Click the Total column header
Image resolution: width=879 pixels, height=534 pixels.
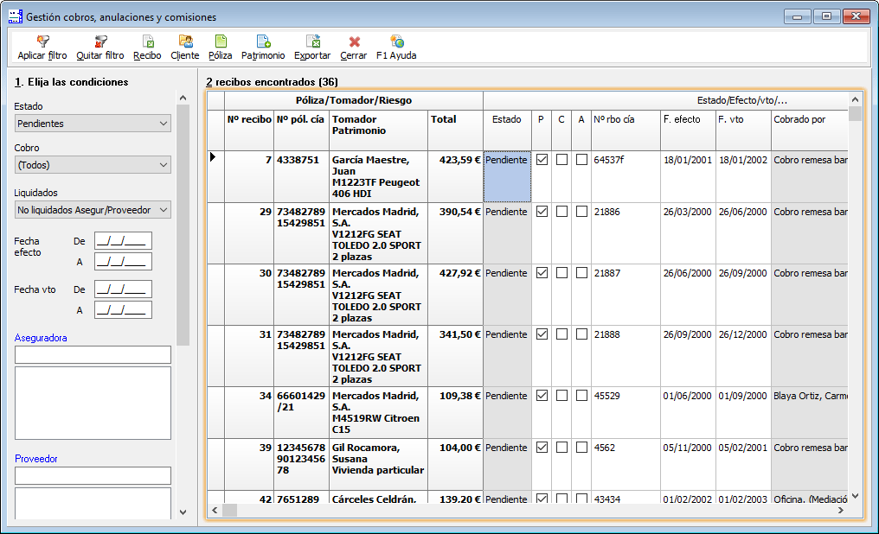click(455, 130)
